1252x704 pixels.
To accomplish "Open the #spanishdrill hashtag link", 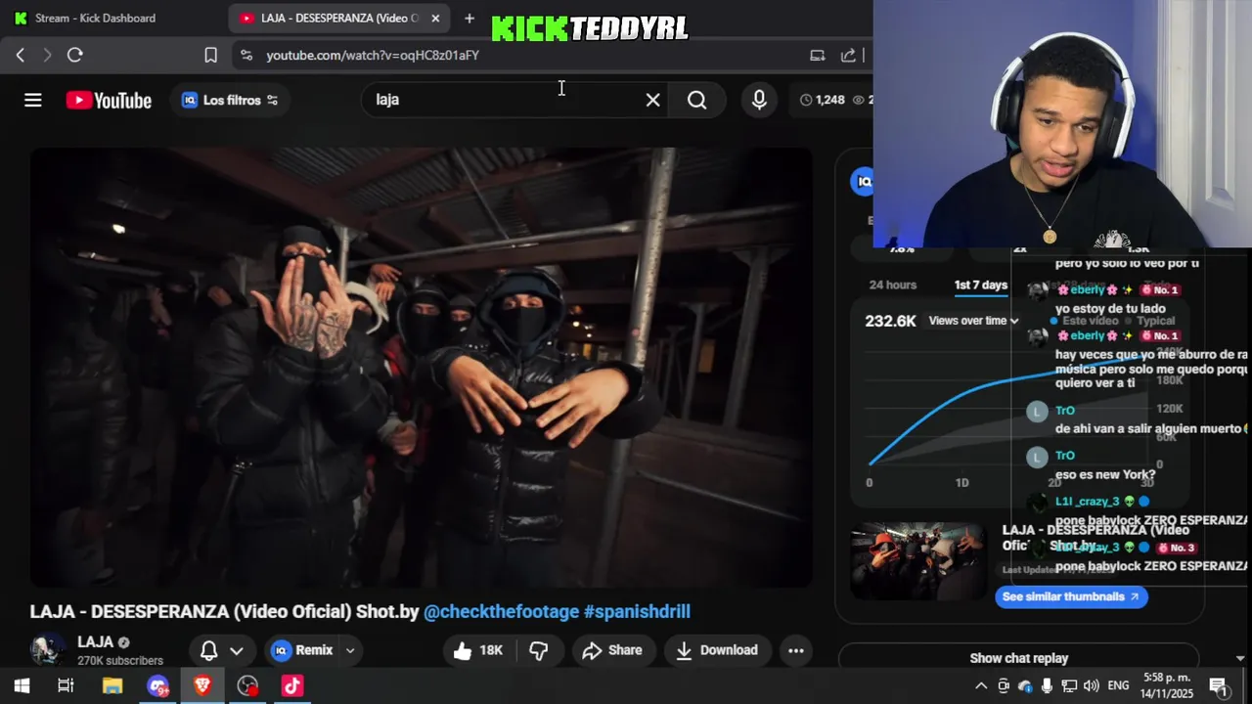I will click(x=637, y=612).
